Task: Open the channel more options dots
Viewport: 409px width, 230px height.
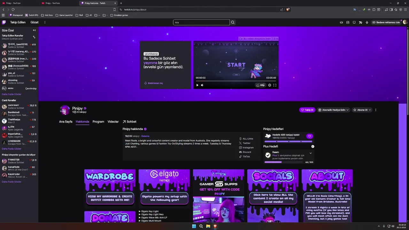Action: [376, 110]
